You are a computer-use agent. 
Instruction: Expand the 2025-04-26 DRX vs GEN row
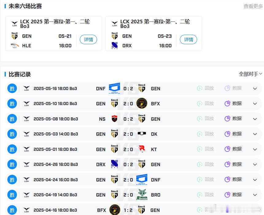click(x=255, y=164)
